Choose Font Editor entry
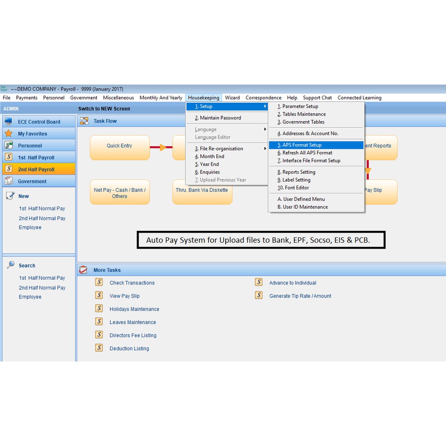This screenshot has width=446, height=446. click(x=316, y=188)
